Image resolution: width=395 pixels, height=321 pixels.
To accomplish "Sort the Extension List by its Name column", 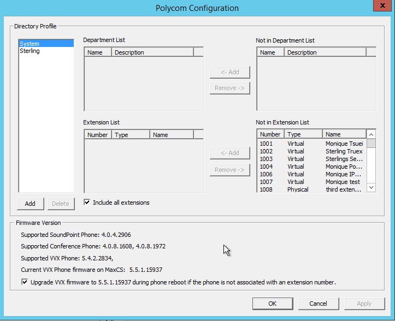I will click(172, 134).
